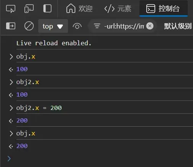Click the home icon on 欢迎 tab
Viewport: 193px width, 167px height.
pyautogui.click(x=71, y=8)
